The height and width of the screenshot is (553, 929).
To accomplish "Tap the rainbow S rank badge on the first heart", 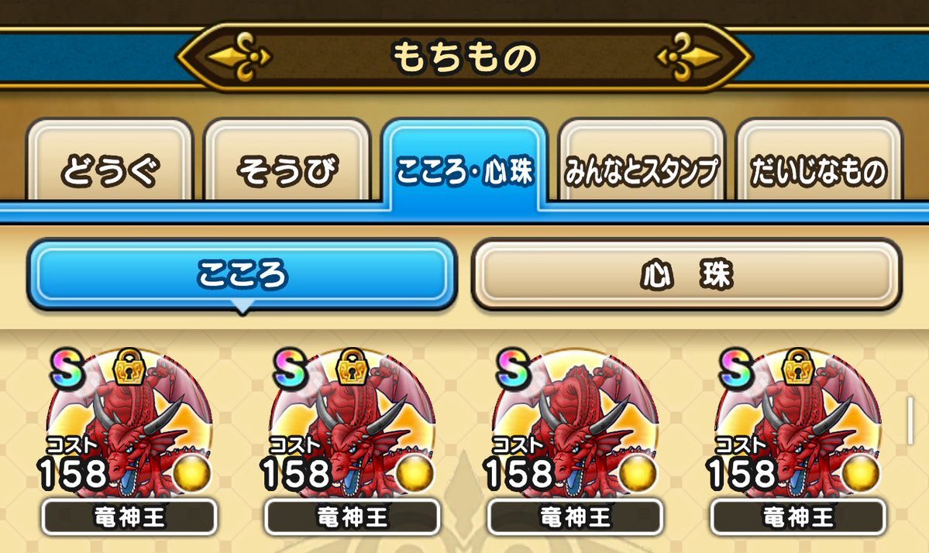I will click(x=67, y=368).
